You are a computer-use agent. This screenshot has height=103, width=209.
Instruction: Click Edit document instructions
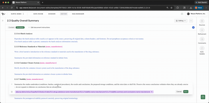point(39,28)
